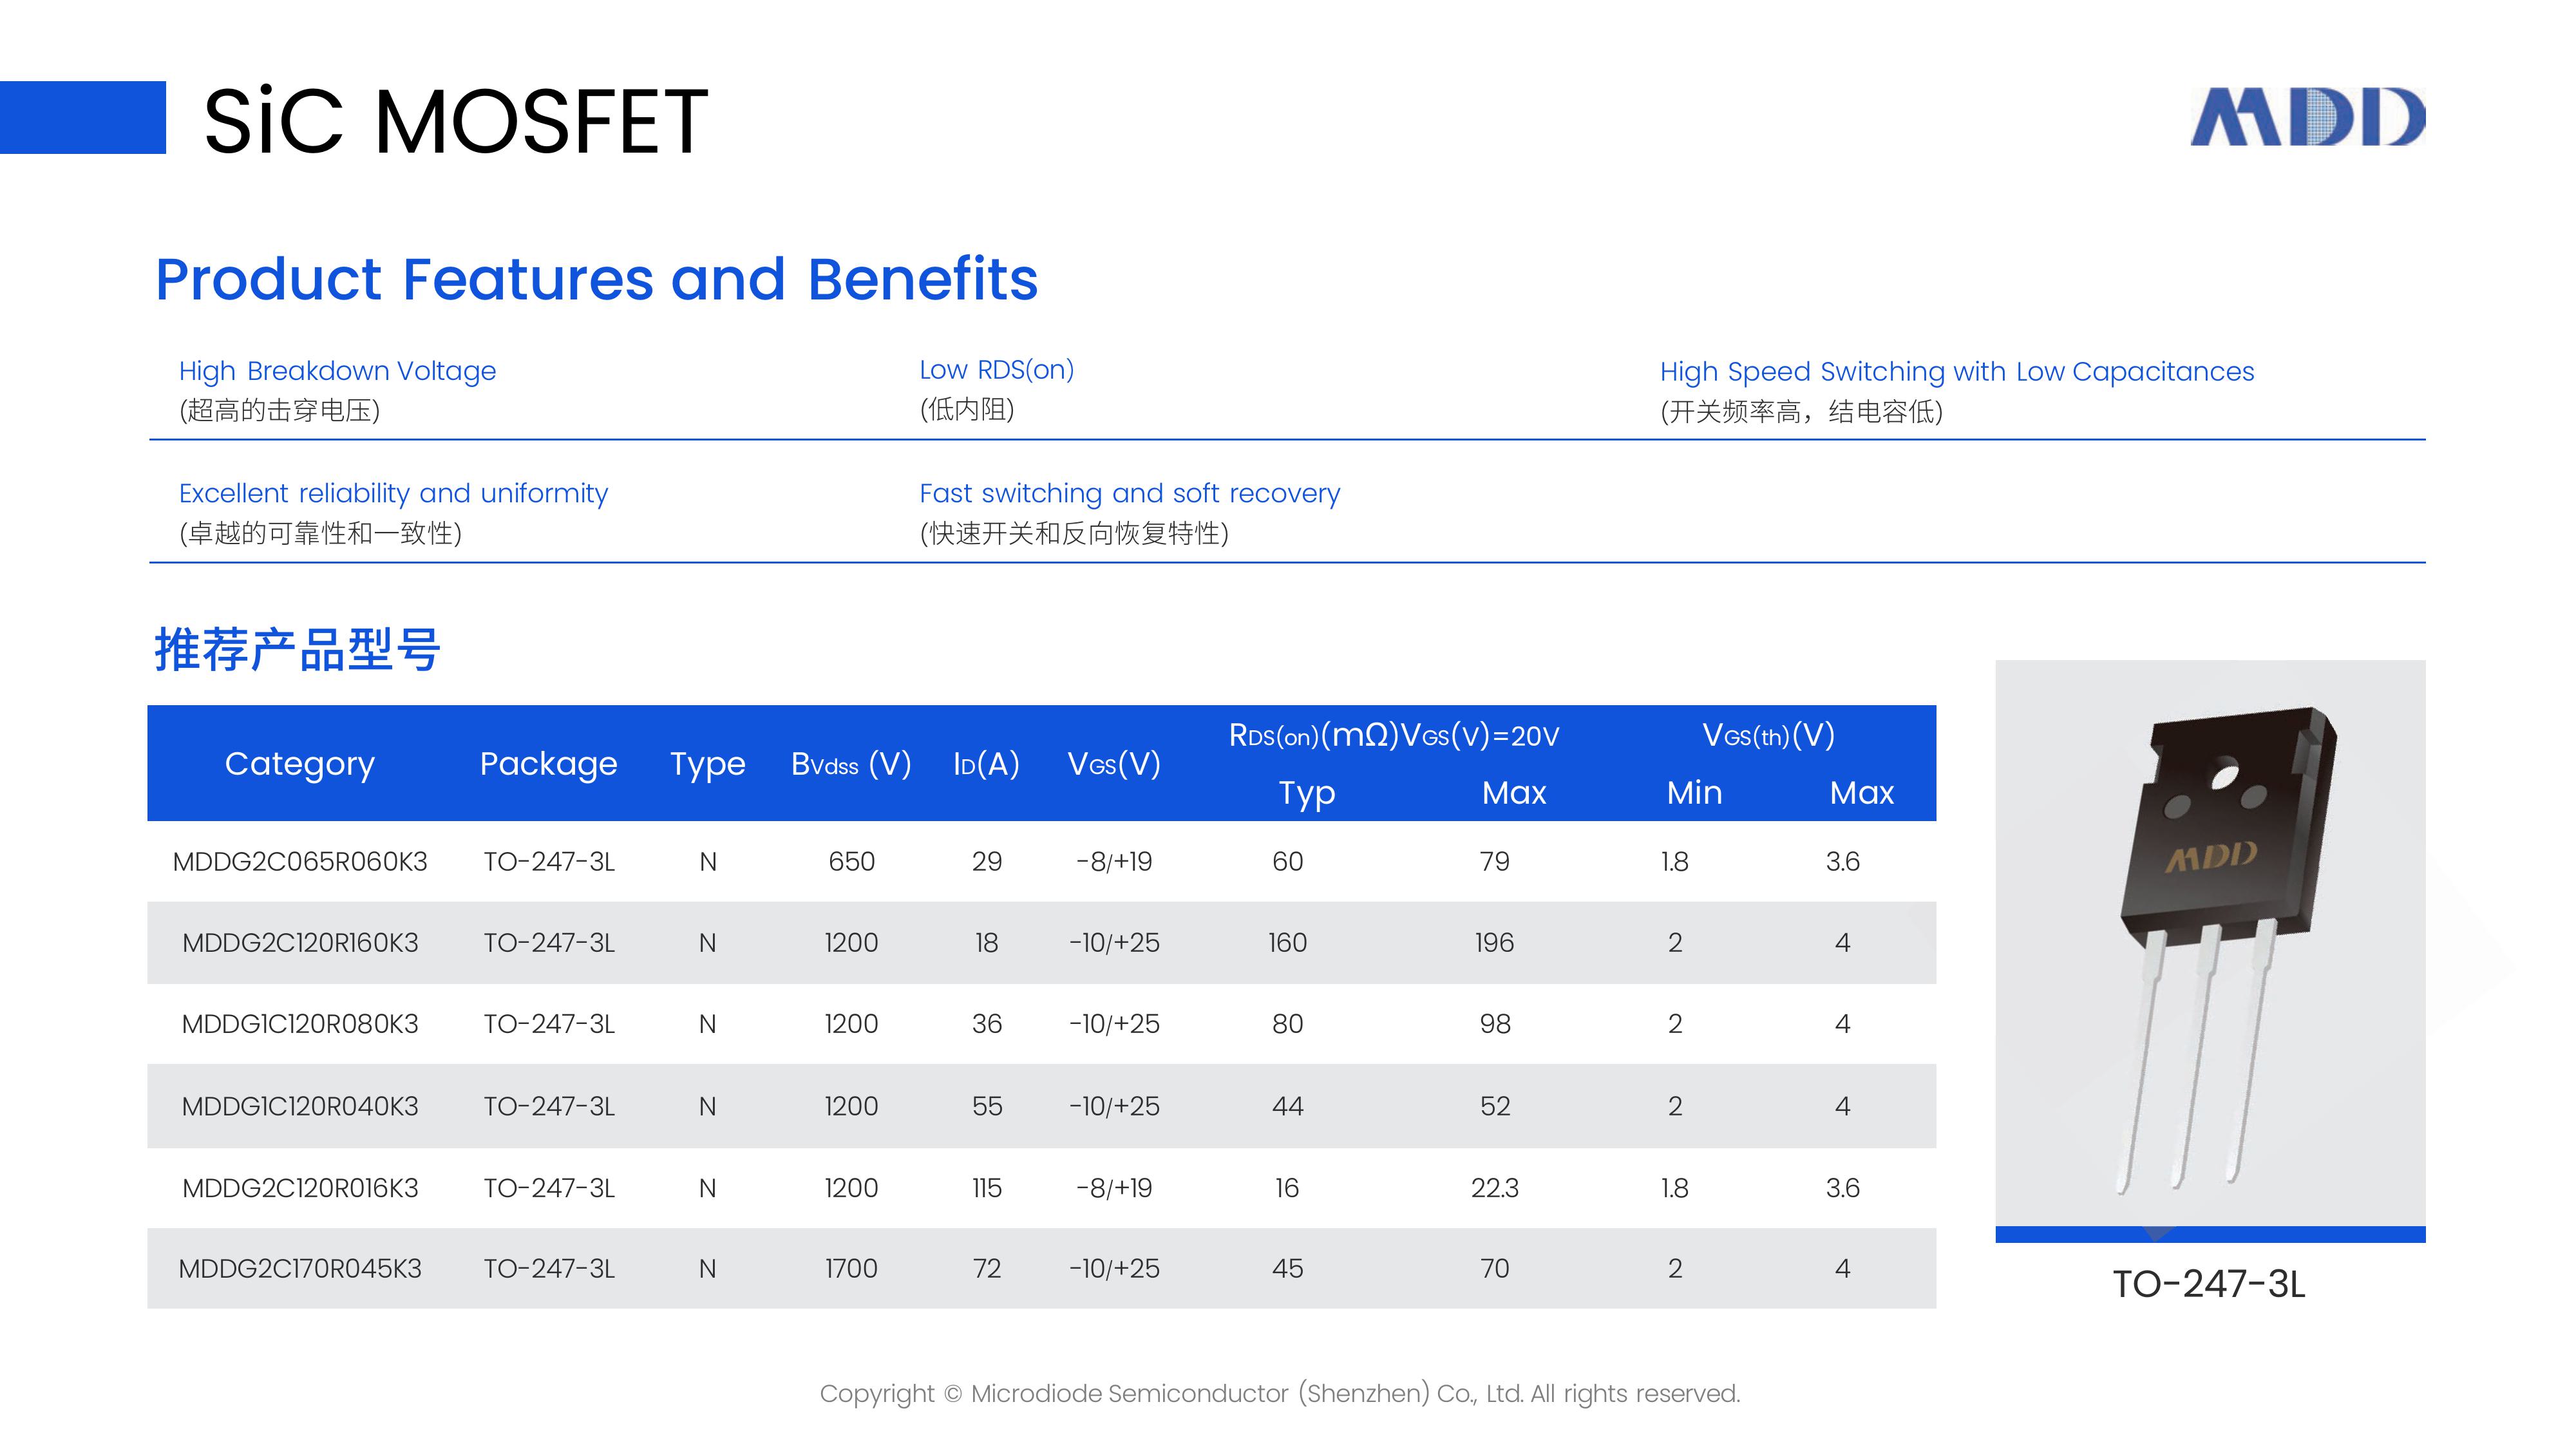This screenshot has width=2576, height=1449.
Task: Click the High Breakdown Voltage feature text
Action: click(x=337, y=371)
